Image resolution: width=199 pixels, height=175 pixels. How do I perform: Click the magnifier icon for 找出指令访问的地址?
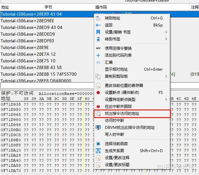pyautogui.click(x=98, y=114)
